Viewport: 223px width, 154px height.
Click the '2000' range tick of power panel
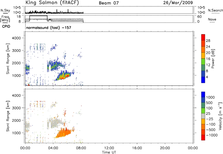point(16,63)
